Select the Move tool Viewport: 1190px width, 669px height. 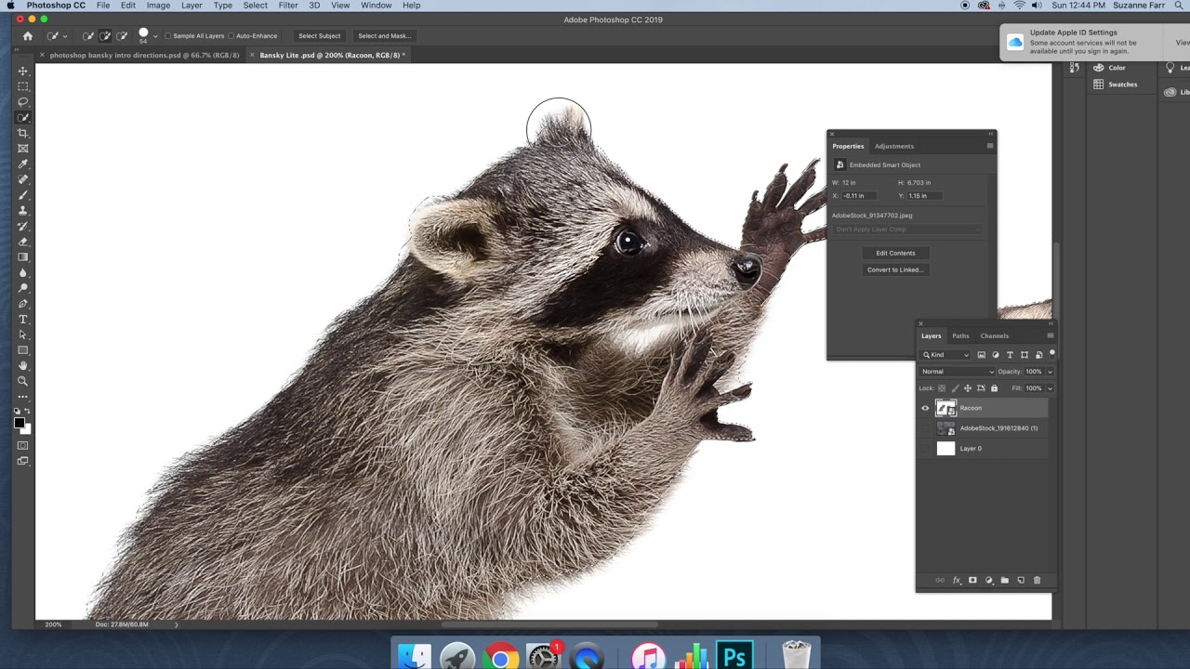(23, 71)
